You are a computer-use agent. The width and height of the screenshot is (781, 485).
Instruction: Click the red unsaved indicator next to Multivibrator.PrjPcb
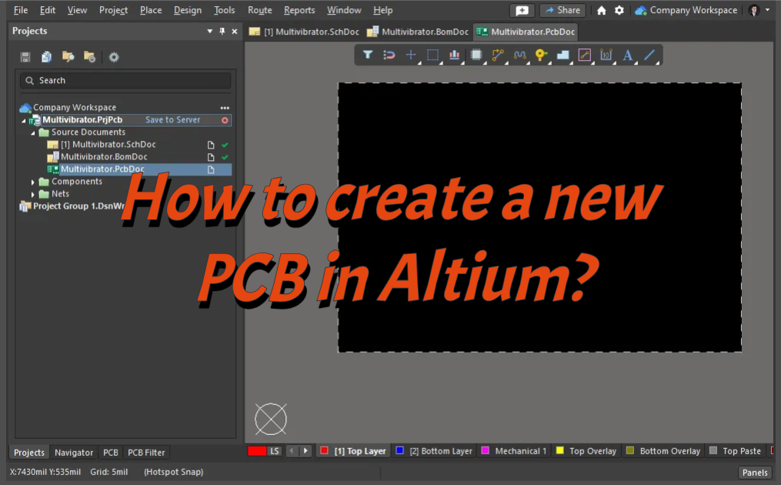tap(225, 120)
